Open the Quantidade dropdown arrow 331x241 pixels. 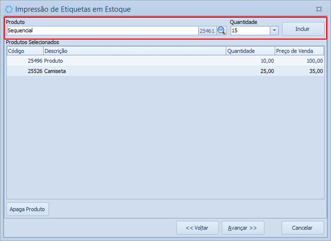pos(274,31)
